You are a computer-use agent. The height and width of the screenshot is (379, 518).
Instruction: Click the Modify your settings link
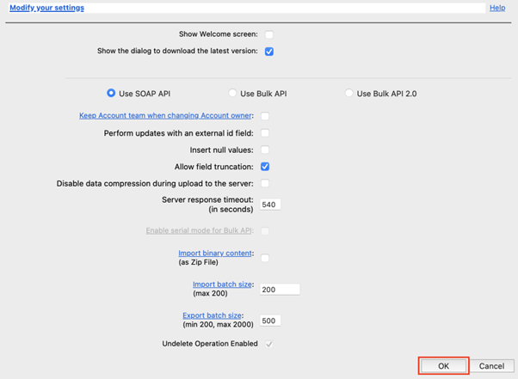[46, 8]
